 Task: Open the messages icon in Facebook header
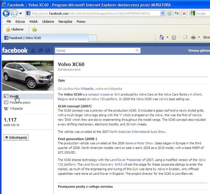40,51
